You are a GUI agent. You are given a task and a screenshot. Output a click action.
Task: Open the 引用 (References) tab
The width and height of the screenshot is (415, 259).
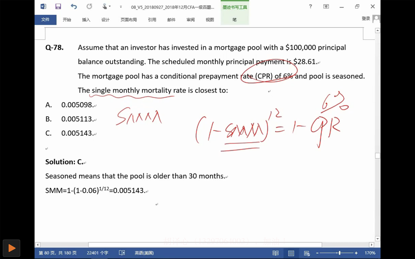(x=152, y=20)
